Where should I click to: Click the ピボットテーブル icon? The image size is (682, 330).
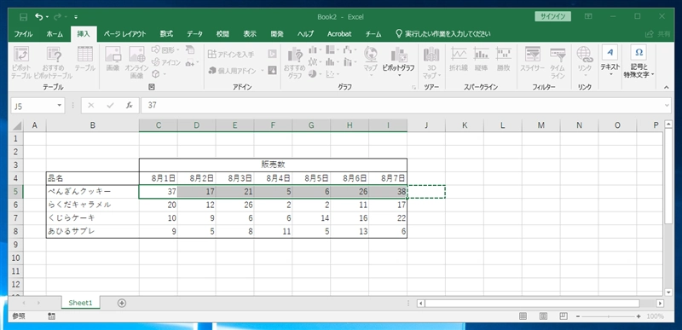(x=21, y=62)
